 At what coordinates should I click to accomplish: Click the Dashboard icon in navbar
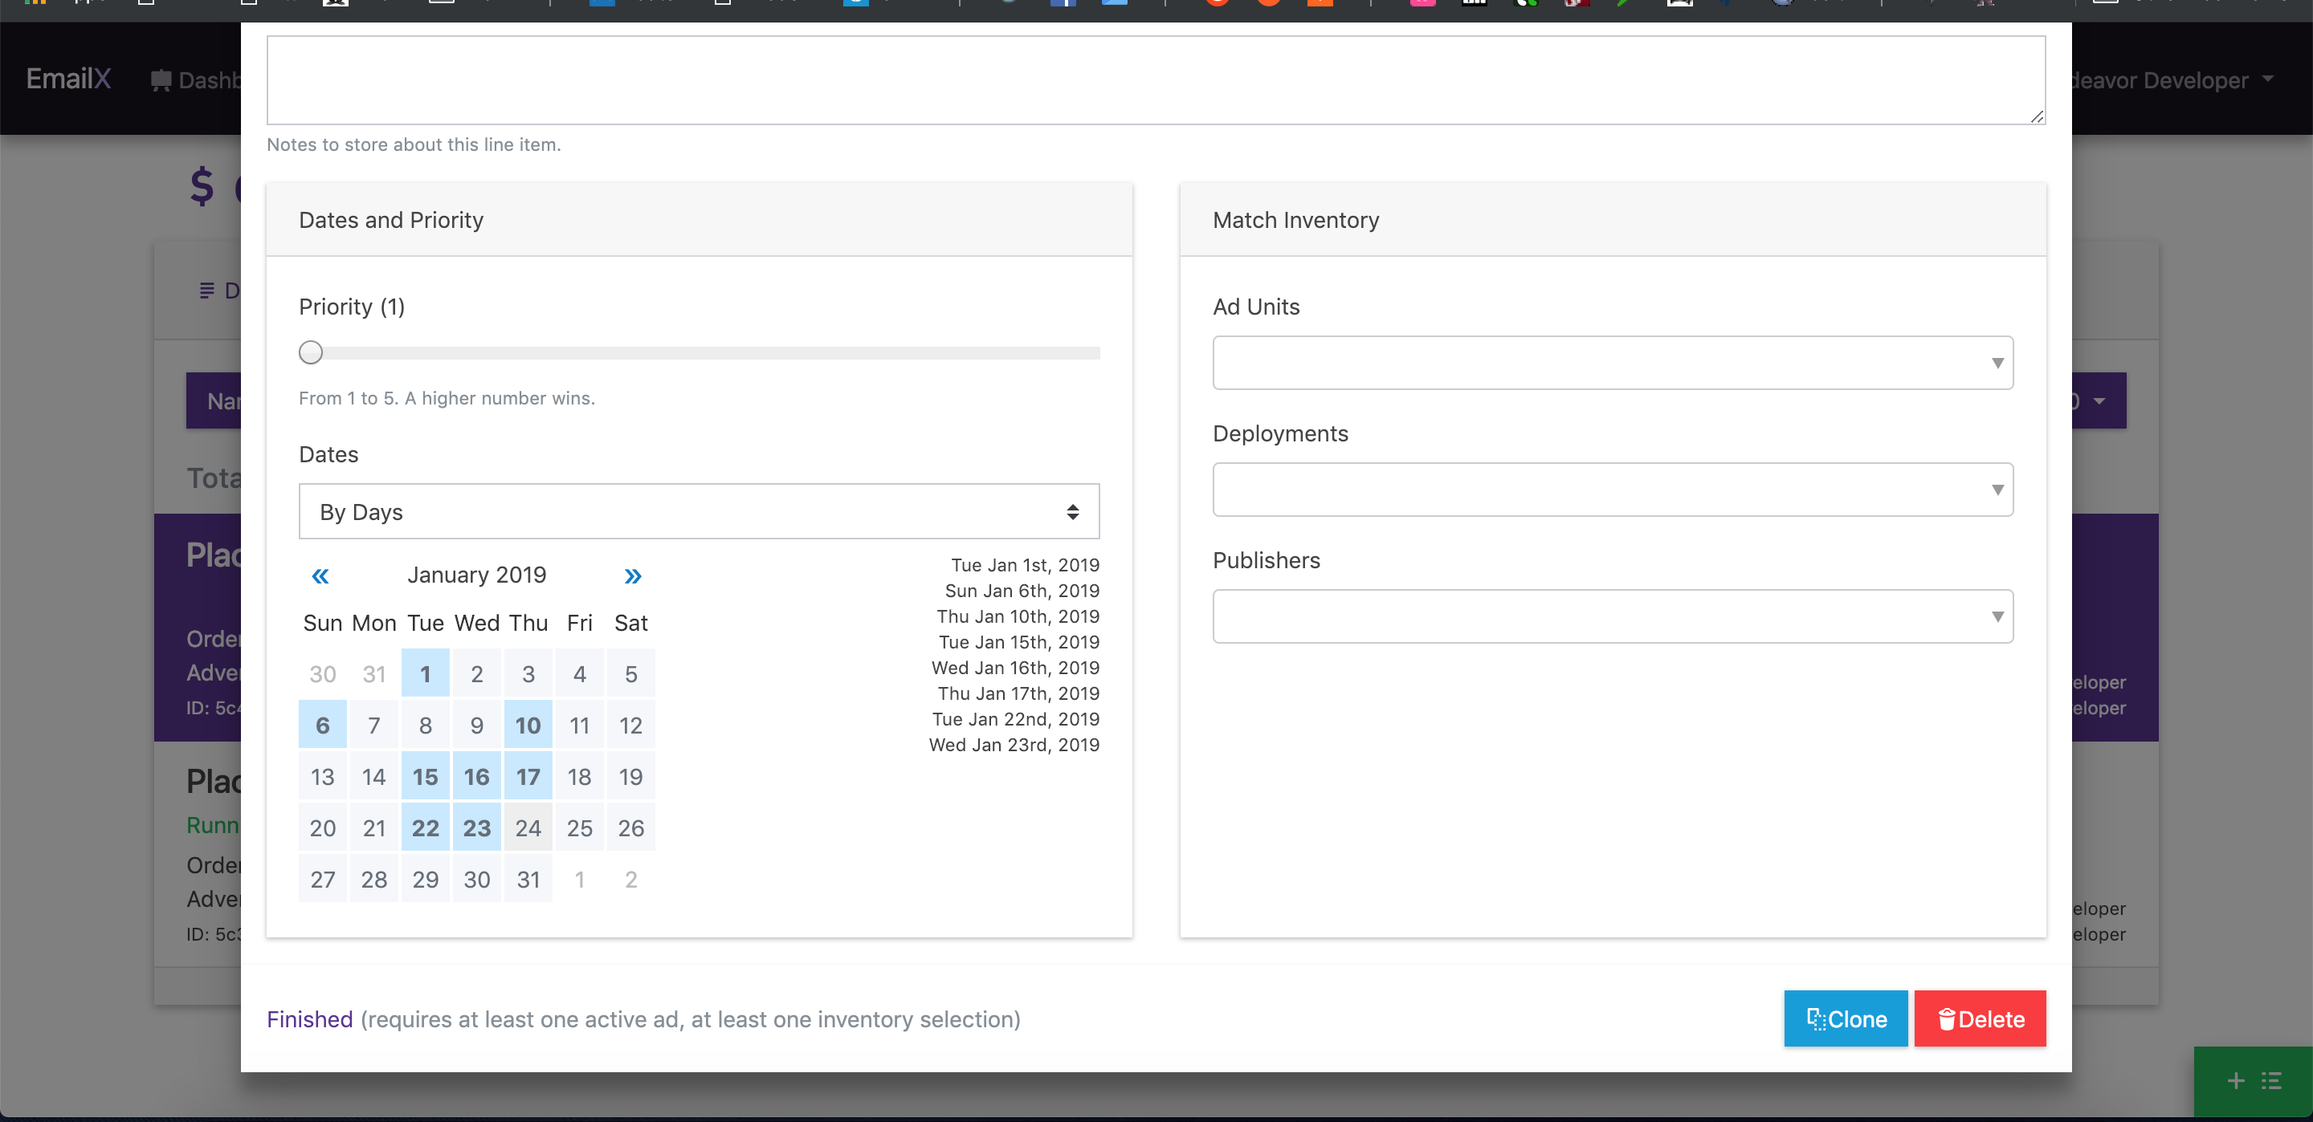[161, 81]
